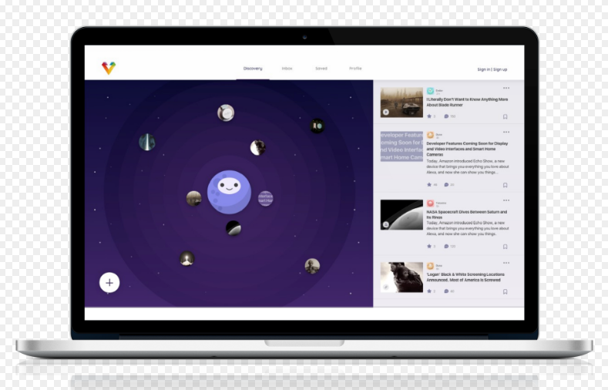The width and height of the screenshot is (608, 390).
Task: Open the Saved tab
Action: tap(321, 69)
